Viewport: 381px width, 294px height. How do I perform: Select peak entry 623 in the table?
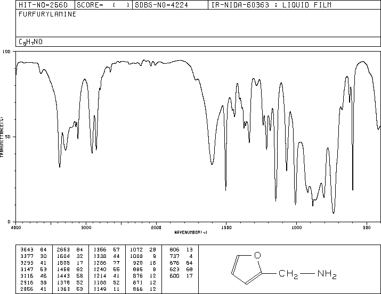tap(174, 269)
